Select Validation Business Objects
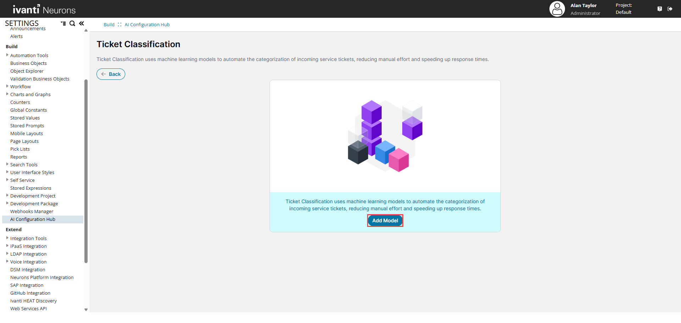Viewport: 681px width, 323px height. [x=40, y=79]
